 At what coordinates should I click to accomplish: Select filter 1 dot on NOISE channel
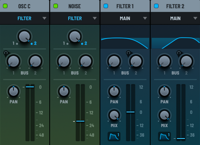pos(67,44)
